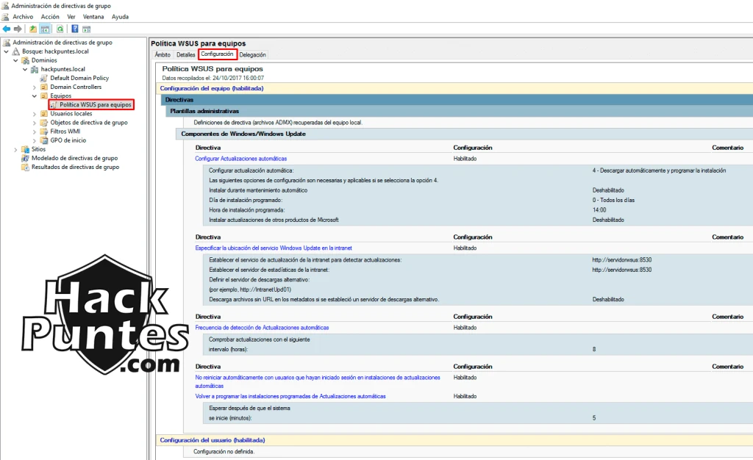Open the Configurar Actualizaciones automáticas link
The width and height of the screenshot is (753, 460).
point(240,159)
